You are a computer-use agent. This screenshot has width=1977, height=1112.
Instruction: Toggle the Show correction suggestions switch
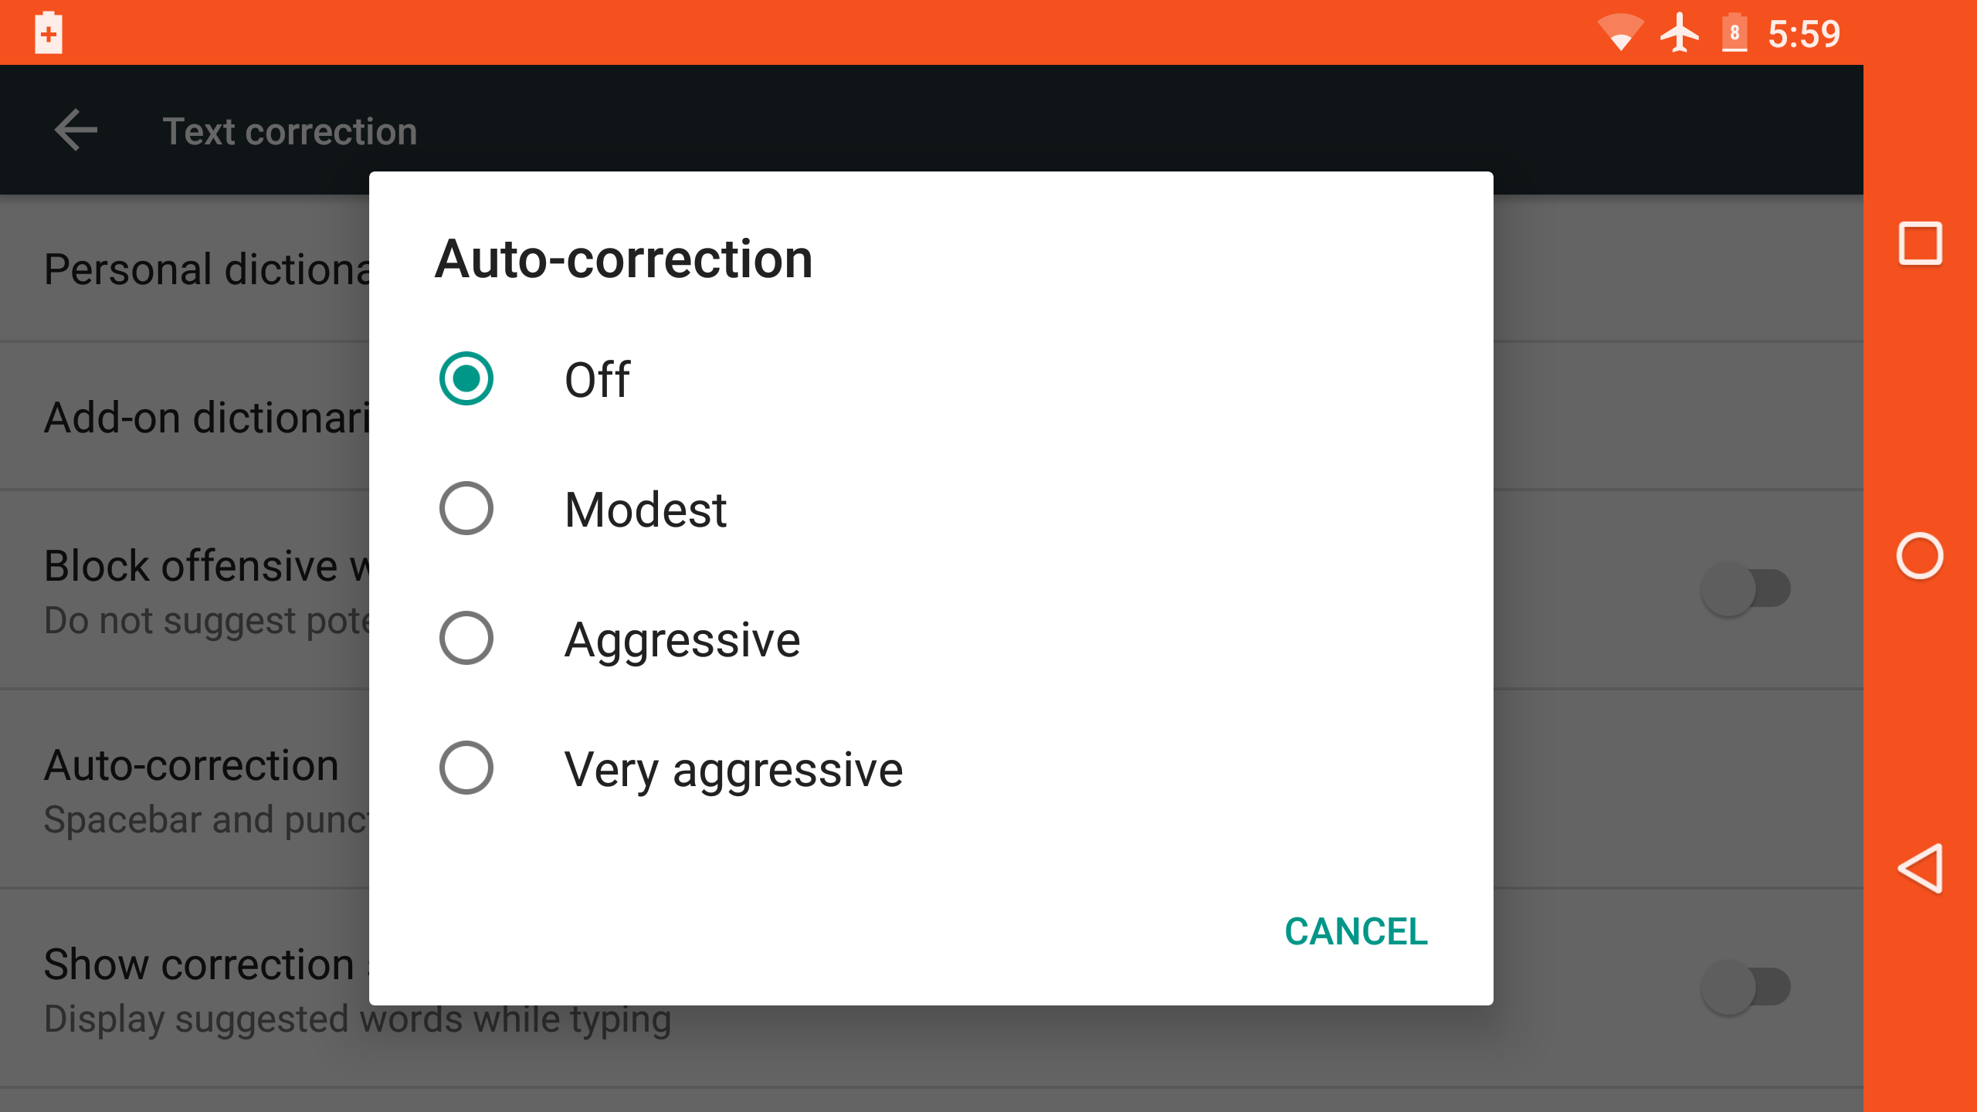(x=1745, y=987)
